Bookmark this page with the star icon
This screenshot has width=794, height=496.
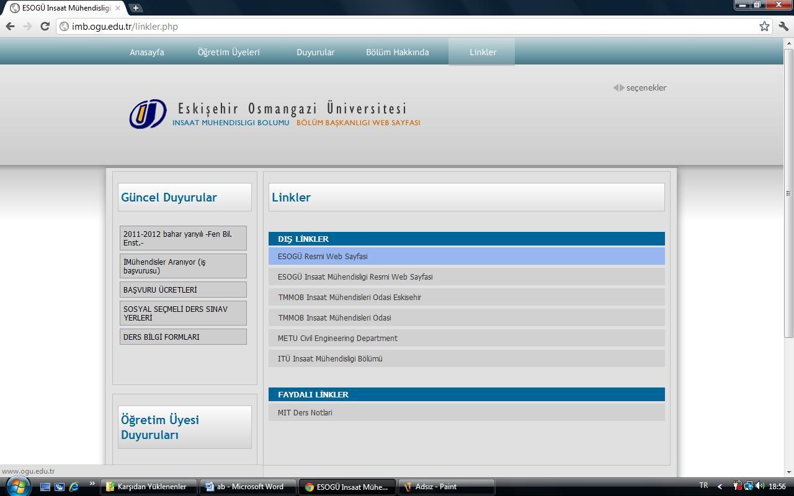click(x=764, y=26)
